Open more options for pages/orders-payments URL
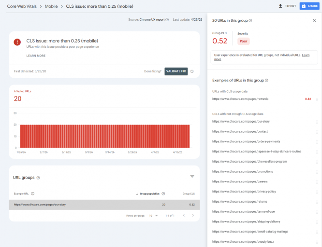Image resolution: width=322 pixels, height=247 pixels. click(317, 142)
